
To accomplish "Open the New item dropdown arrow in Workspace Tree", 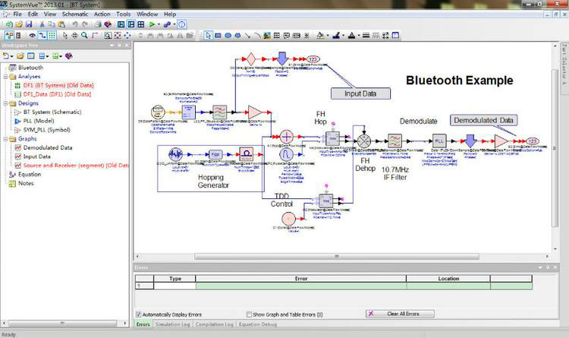I will point(11,56).
